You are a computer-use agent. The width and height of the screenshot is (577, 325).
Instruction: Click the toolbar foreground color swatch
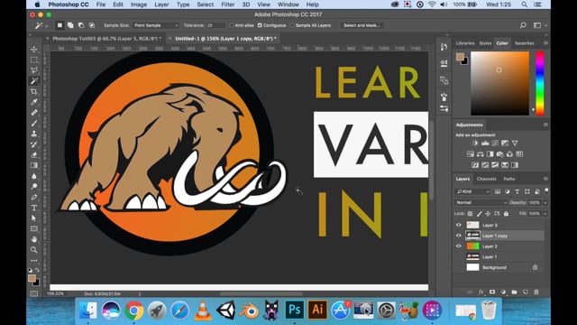(x=32, y=278)
